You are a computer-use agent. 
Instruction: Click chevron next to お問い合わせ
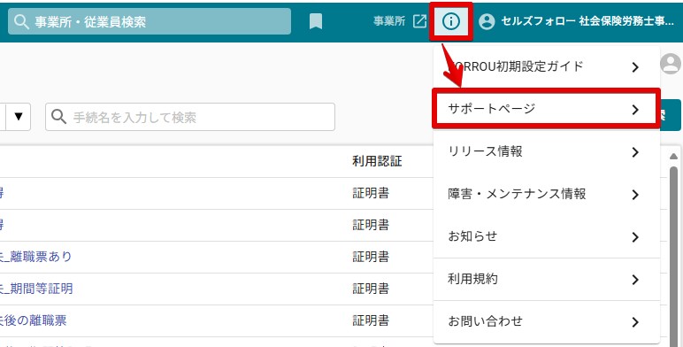click(635, 322)
